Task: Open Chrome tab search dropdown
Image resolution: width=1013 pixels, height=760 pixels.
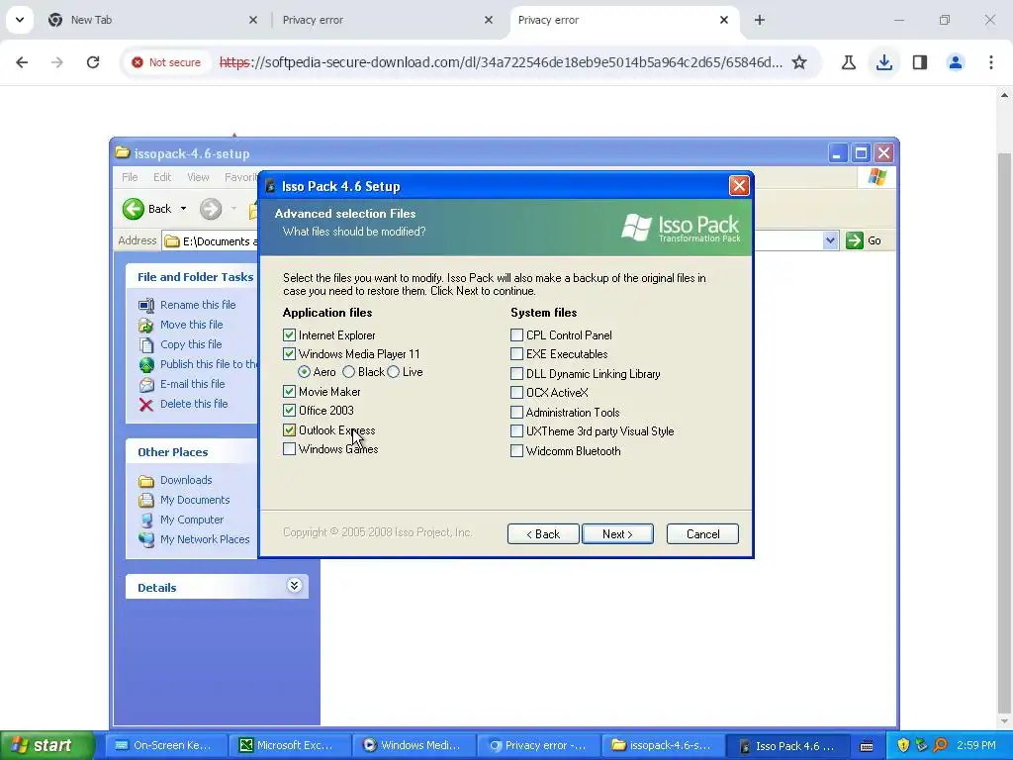Action: pyautogui.click(x=20, y=20)
